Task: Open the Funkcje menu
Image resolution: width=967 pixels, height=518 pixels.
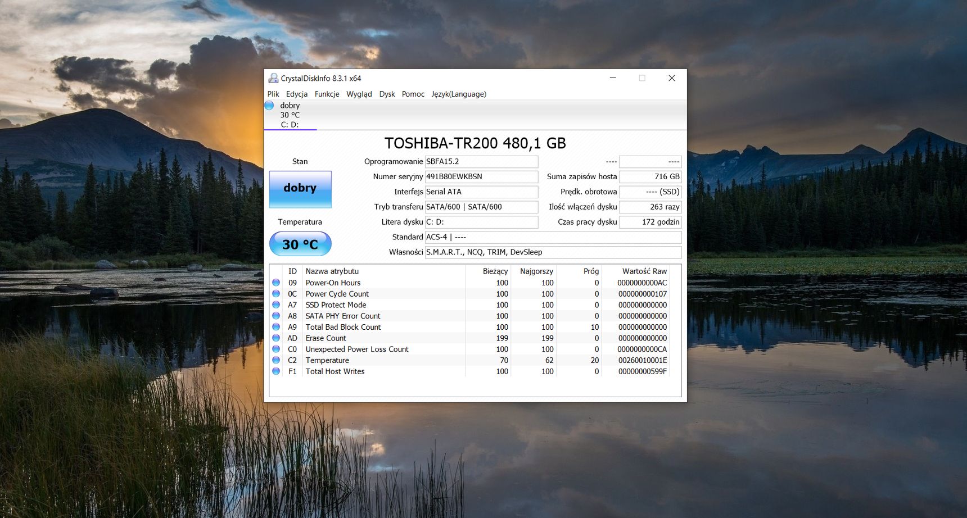Action: pyautogui.click(x=327, y=94)
